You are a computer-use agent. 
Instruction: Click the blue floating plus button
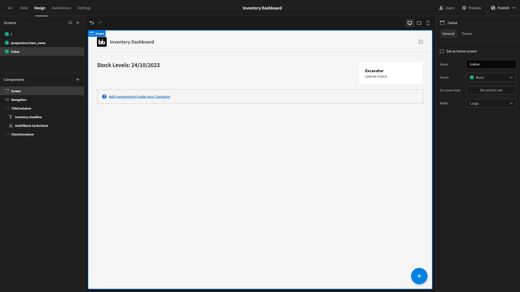coord(419,276)
